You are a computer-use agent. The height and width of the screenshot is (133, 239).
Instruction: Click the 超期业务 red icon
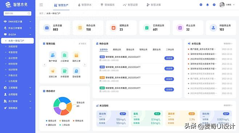pyautogui.click(x=113, y=28)
